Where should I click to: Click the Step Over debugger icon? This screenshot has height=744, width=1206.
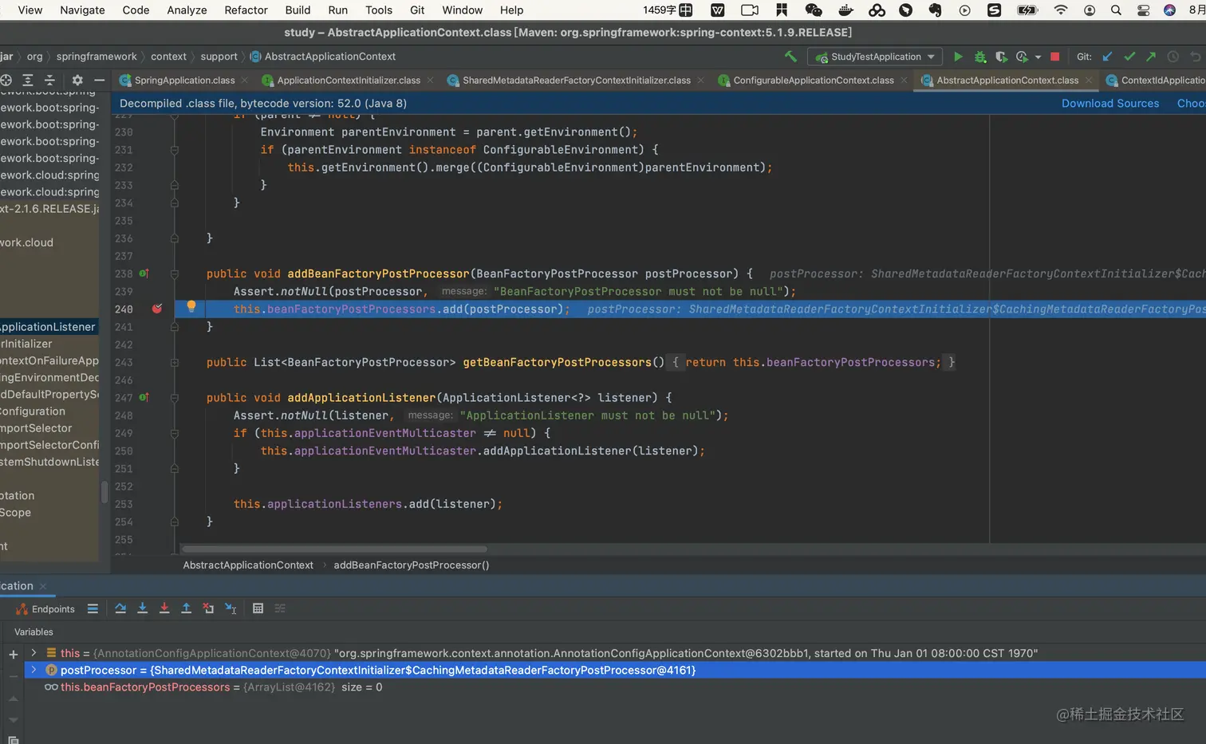coord(120,608)
